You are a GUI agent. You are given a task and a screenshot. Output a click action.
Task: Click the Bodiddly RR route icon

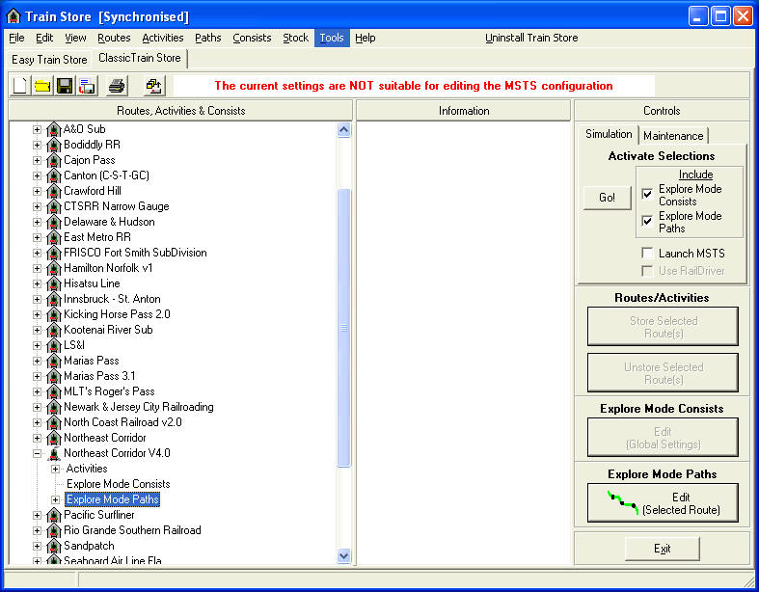tap(54, 145)
